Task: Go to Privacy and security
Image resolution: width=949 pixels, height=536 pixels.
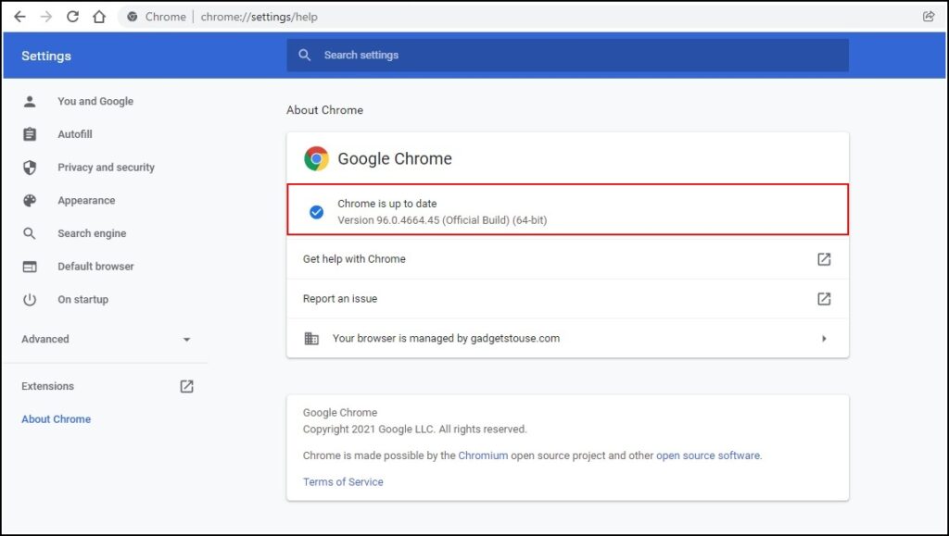Action: 106,168
